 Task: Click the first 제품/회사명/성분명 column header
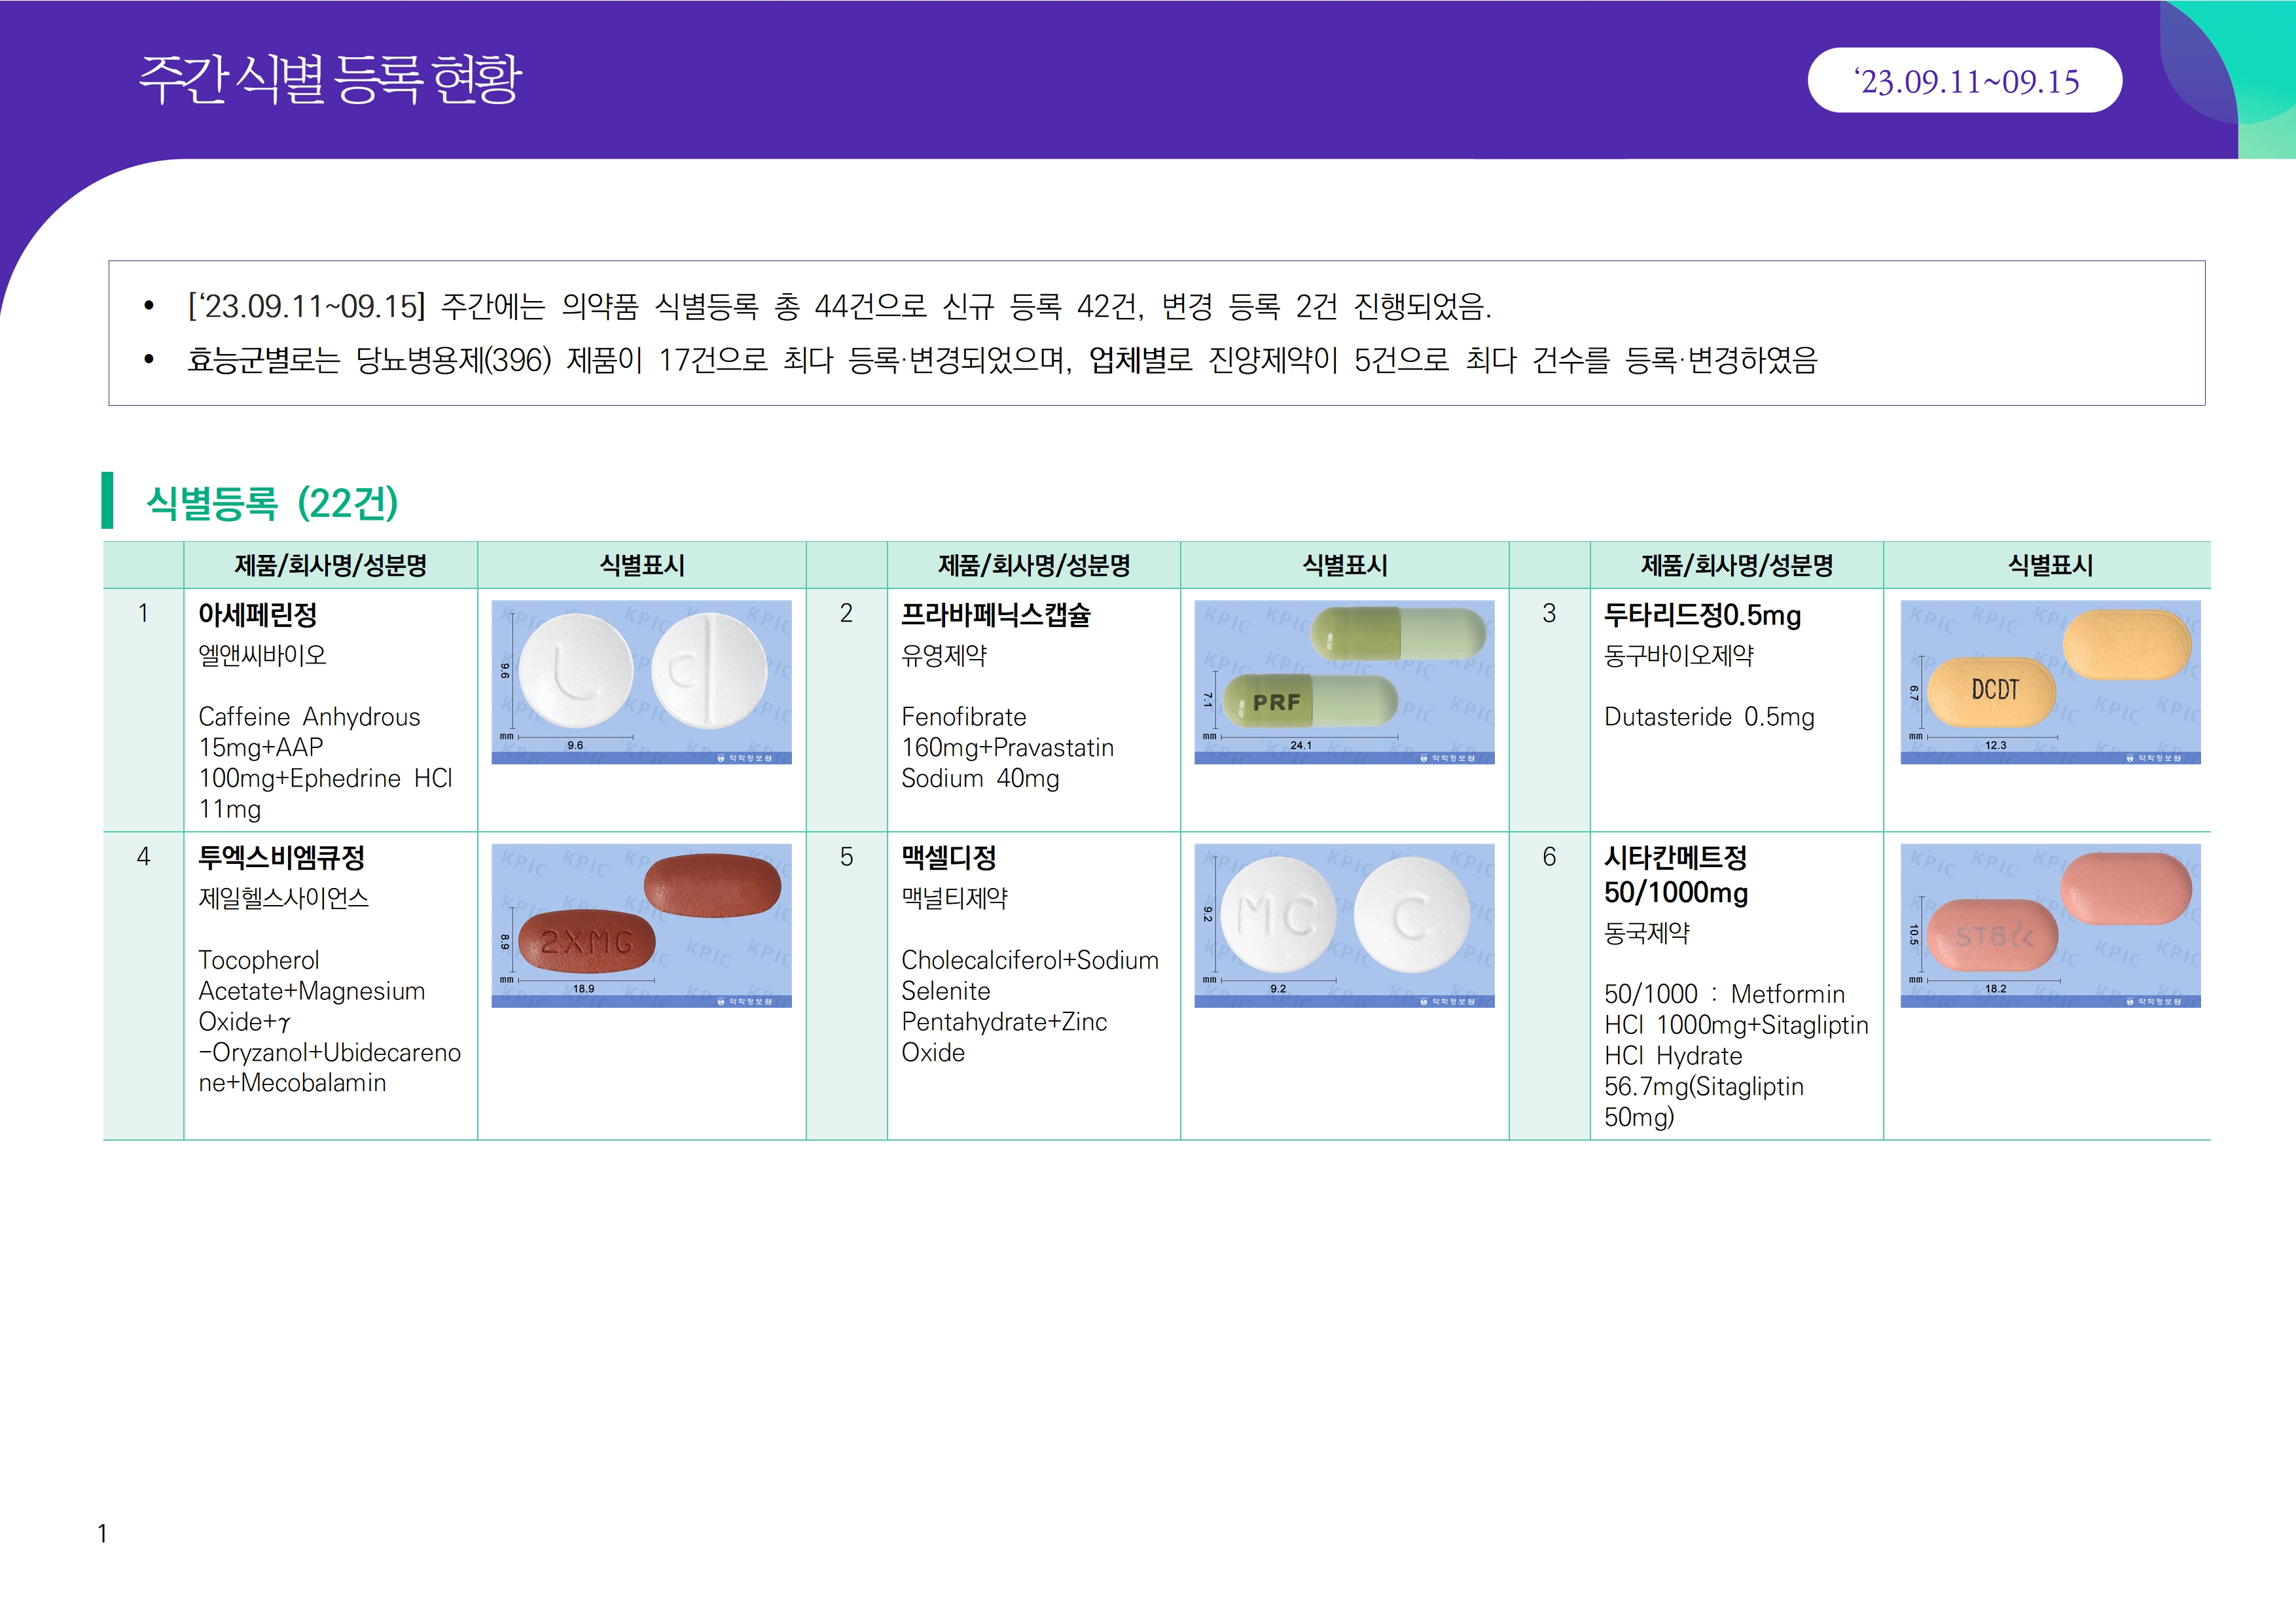pos(330,566)
